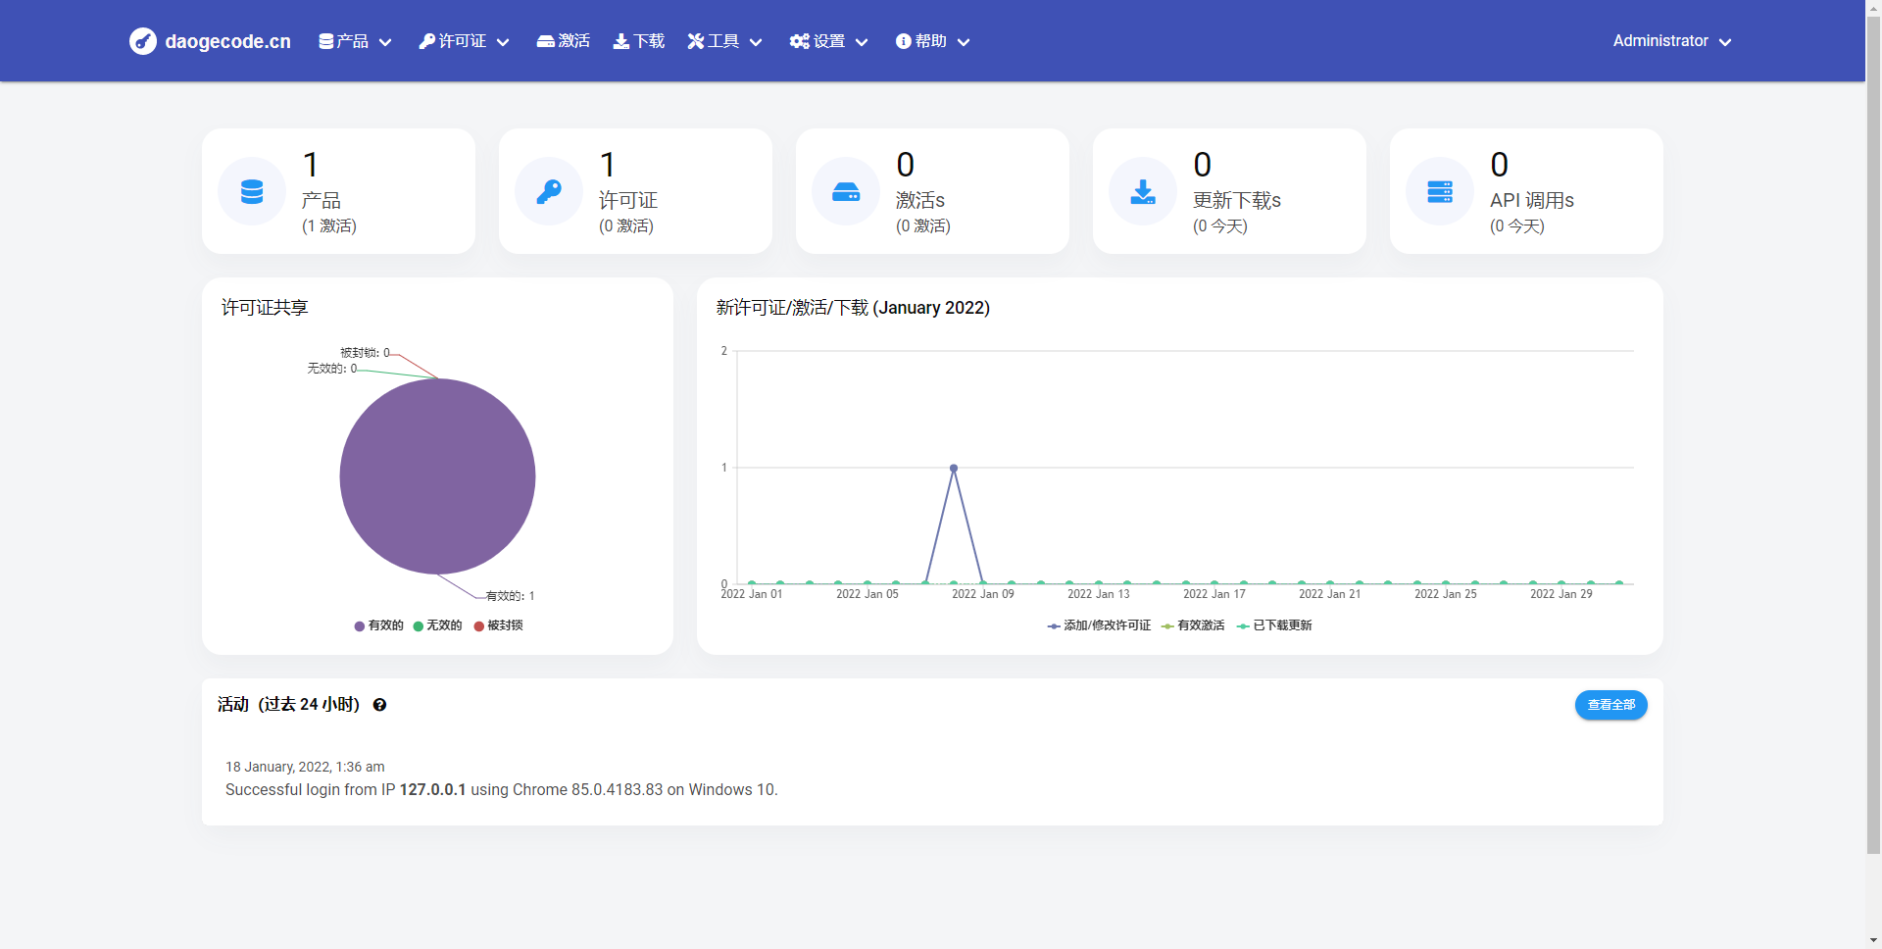The image size is (1882, 949).
Task: Open the 产品 menu in the navbar
Action: [x=356, y=41]
